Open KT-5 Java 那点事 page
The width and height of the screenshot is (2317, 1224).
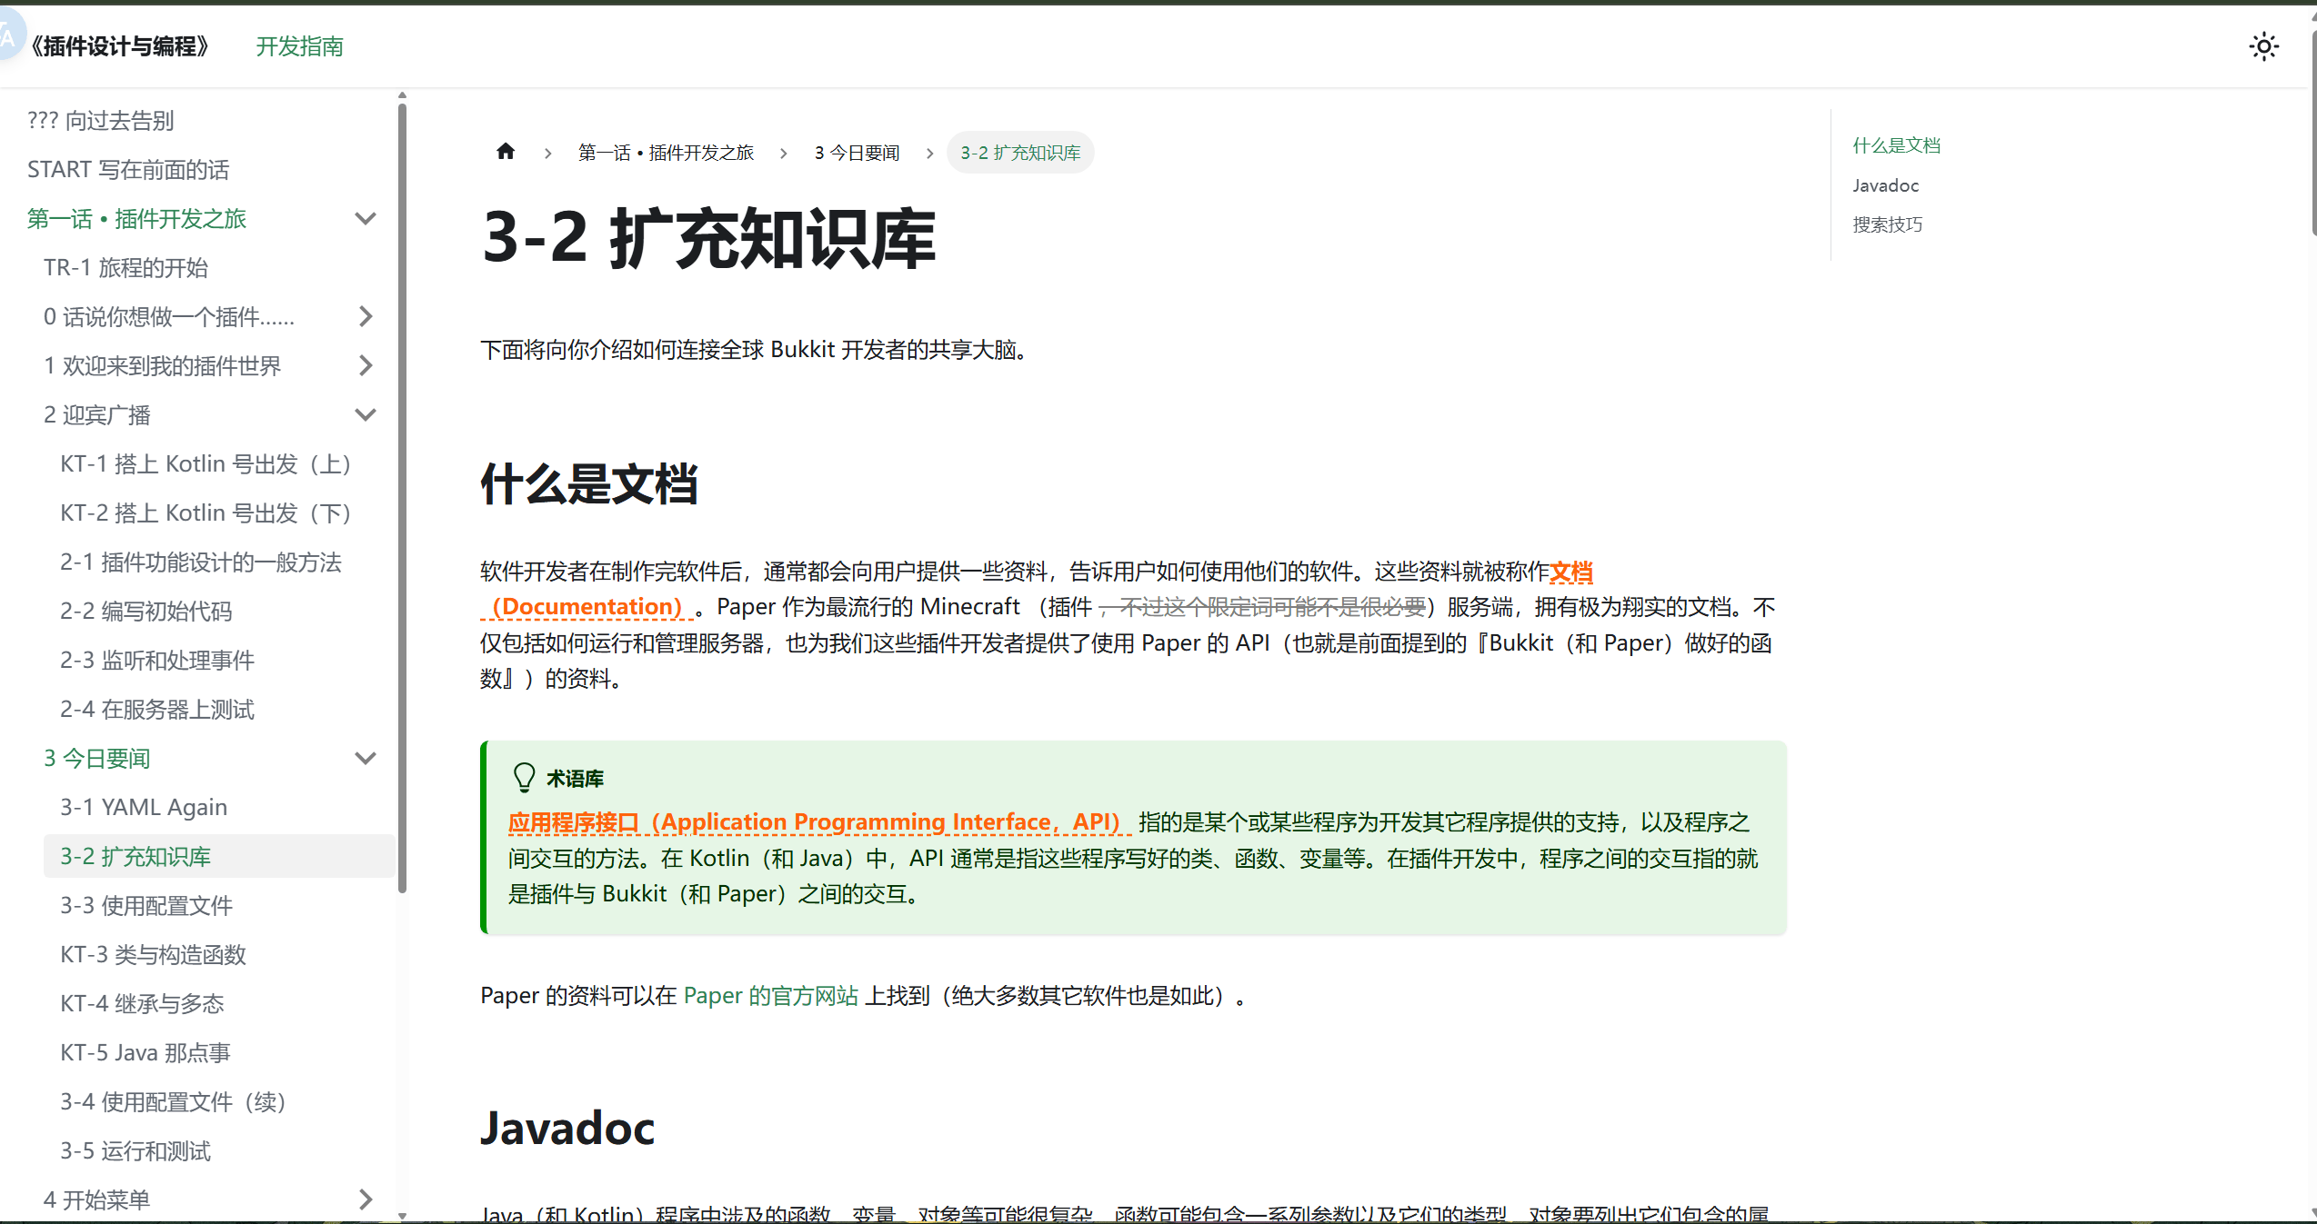tap(144, 1052)
